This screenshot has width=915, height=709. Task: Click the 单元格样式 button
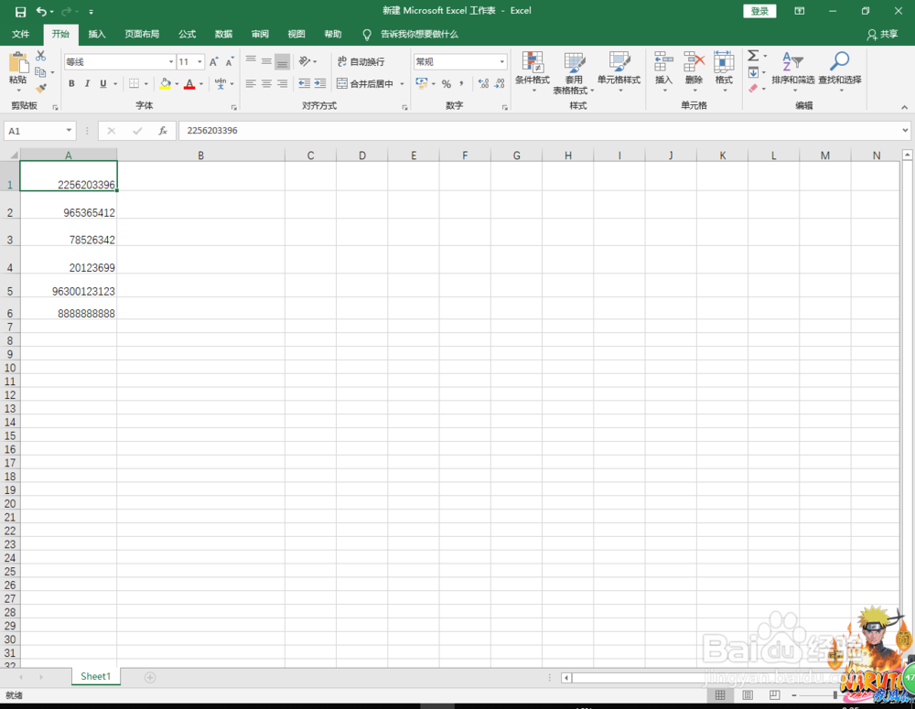tap(619, 72)
